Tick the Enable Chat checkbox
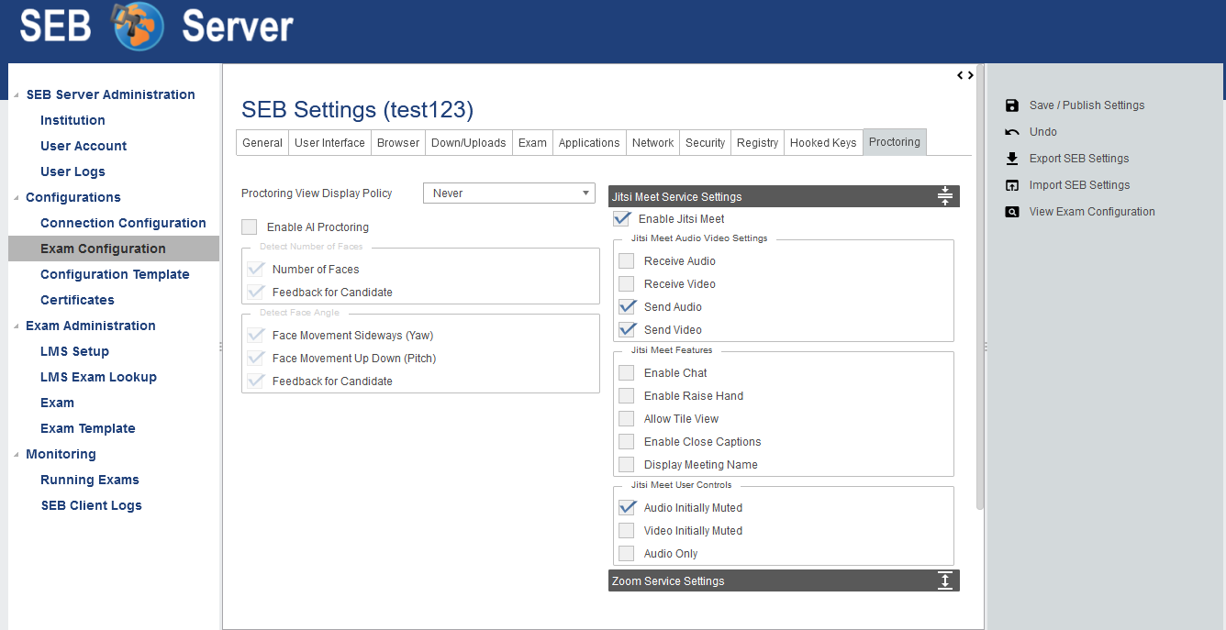 pos(626,373)
